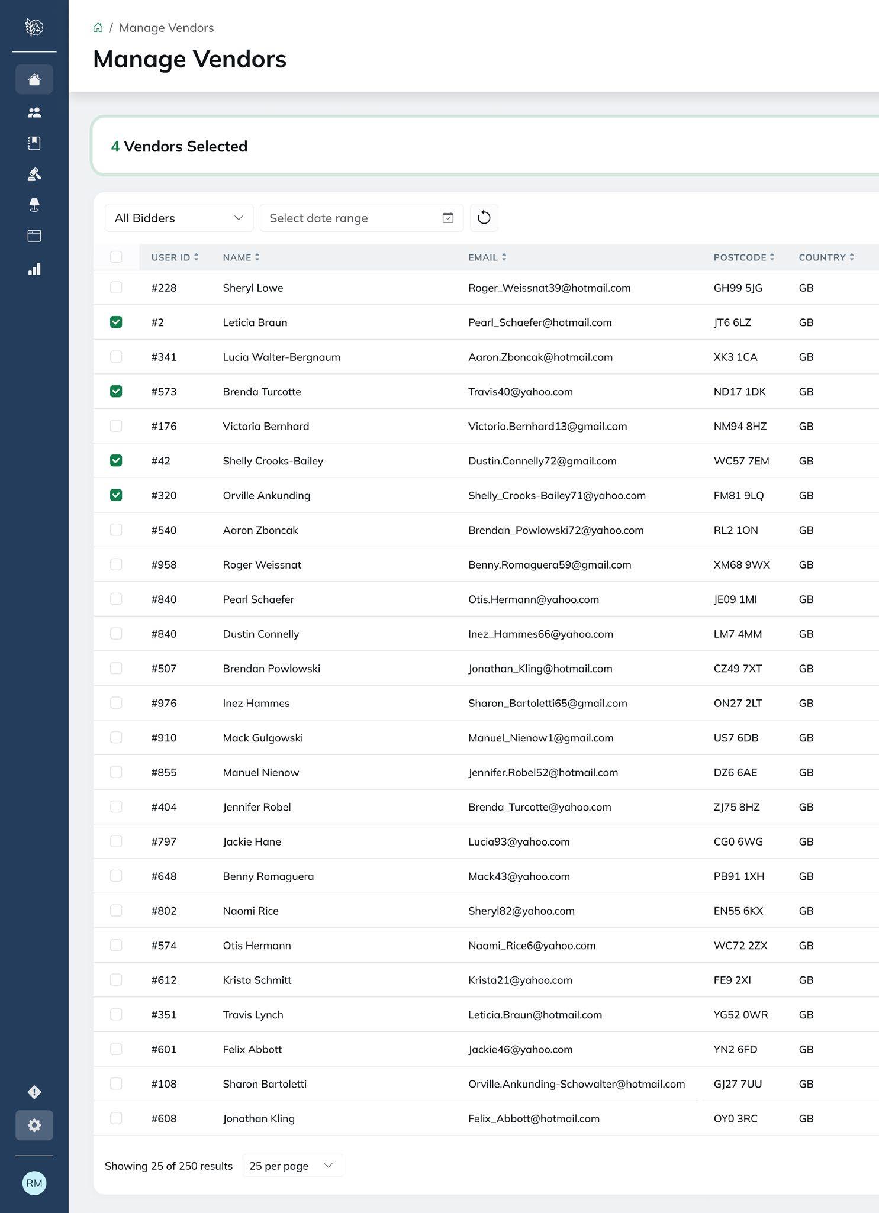Click the name Sharon Bartoletti

pyautogui.click(x=265, y=1084)
